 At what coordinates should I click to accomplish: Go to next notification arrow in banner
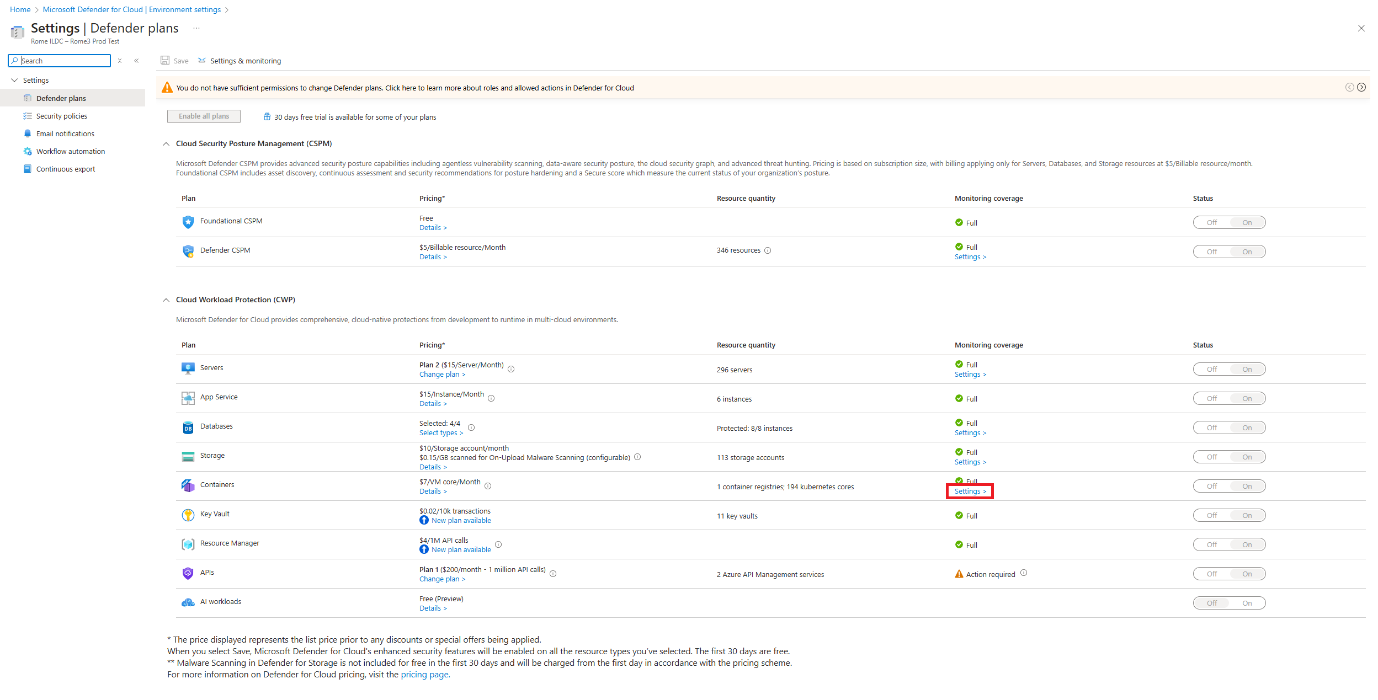(1361, 87)
